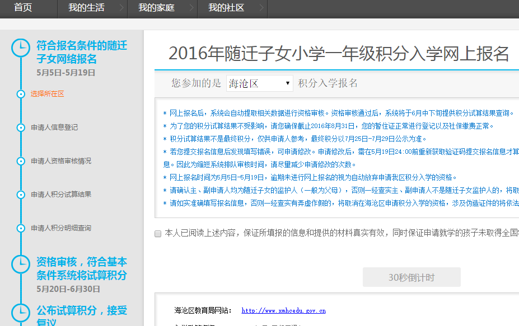Open the www.xmhcedu.gov.cn link

pyautogui.click(x=283, y=310)
